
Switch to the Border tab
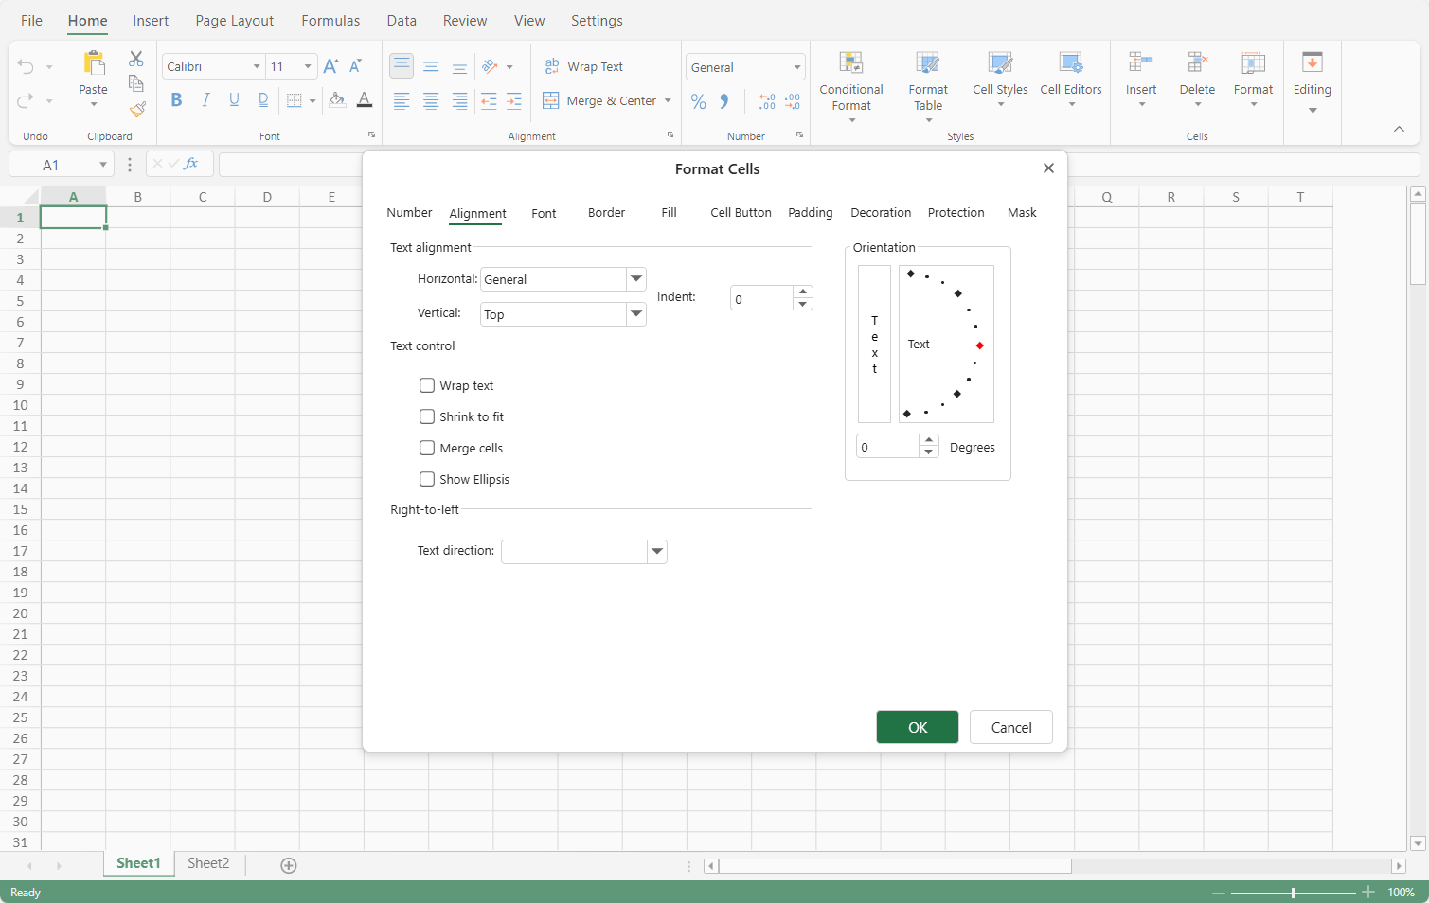tap(606, 213)
